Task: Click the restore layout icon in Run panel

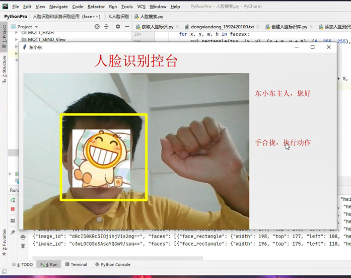Action: (x=13, y=220)
